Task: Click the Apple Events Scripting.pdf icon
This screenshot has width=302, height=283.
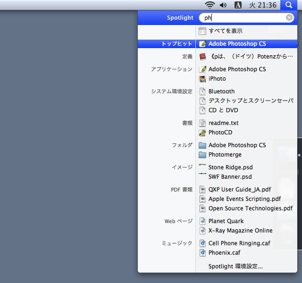Action: tap(202, 199)
